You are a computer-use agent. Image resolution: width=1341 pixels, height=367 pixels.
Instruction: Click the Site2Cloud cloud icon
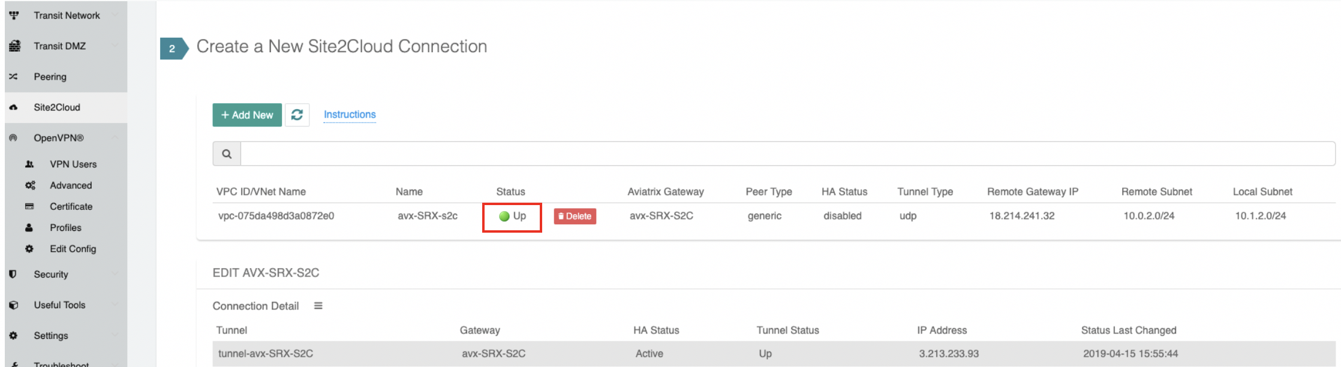(x=13, y=107)
